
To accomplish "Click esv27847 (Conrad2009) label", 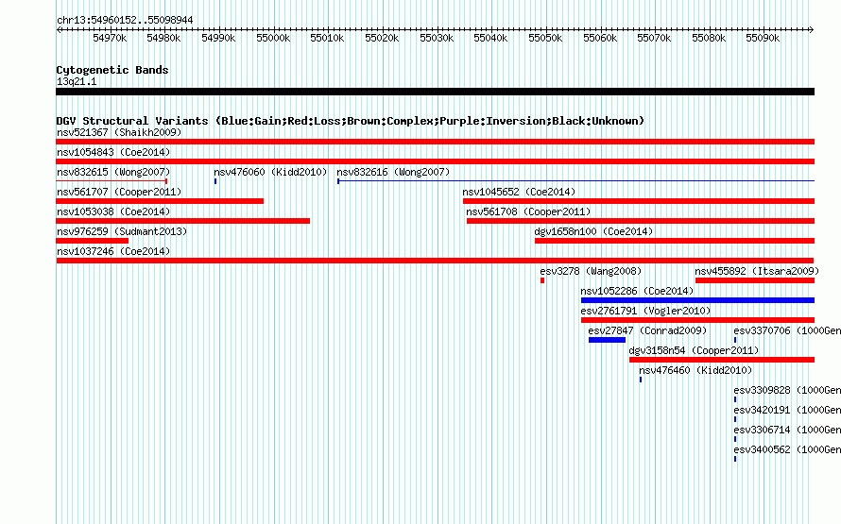I will 647,330.
